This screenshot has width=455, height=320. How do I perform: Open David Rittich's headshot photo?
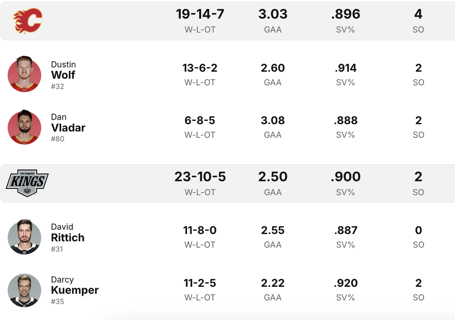pos(24,237)
